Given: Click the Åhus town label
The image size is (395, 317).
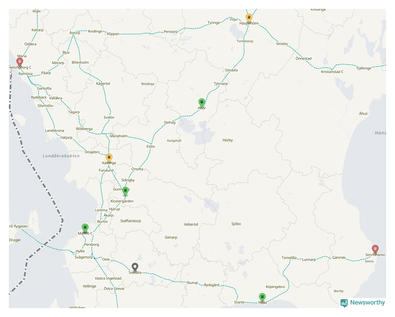Looking at the screenshot, I should coord(363,113).
